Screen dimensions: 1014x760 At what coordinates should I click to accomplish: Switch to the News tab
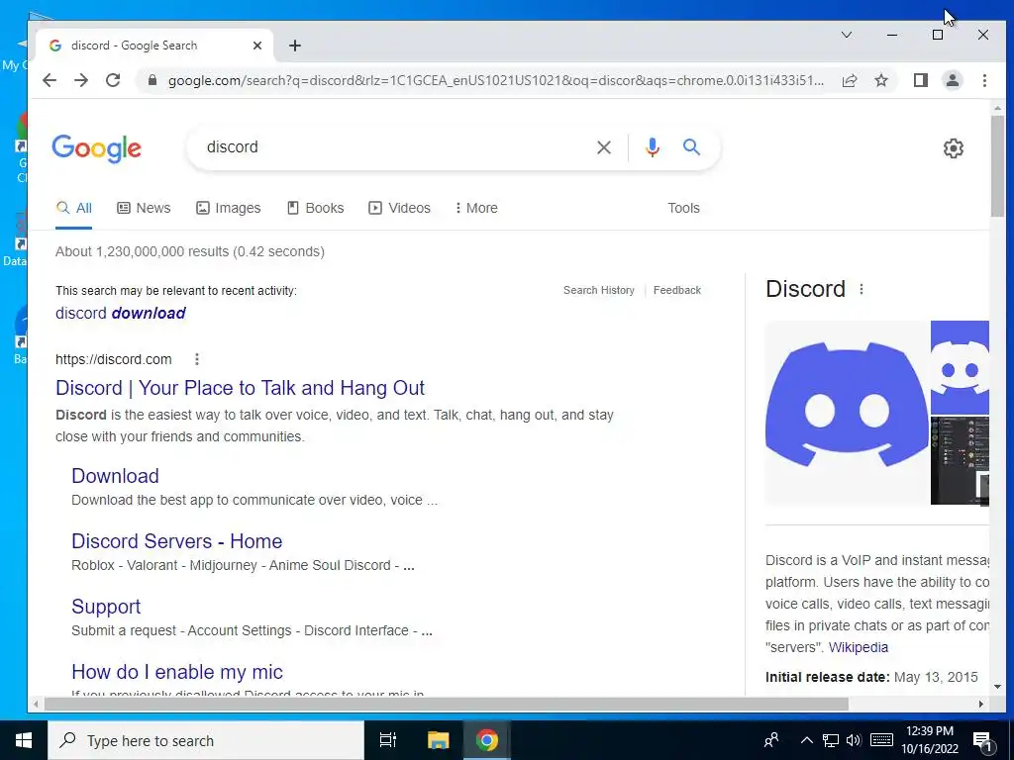(144, 208)
